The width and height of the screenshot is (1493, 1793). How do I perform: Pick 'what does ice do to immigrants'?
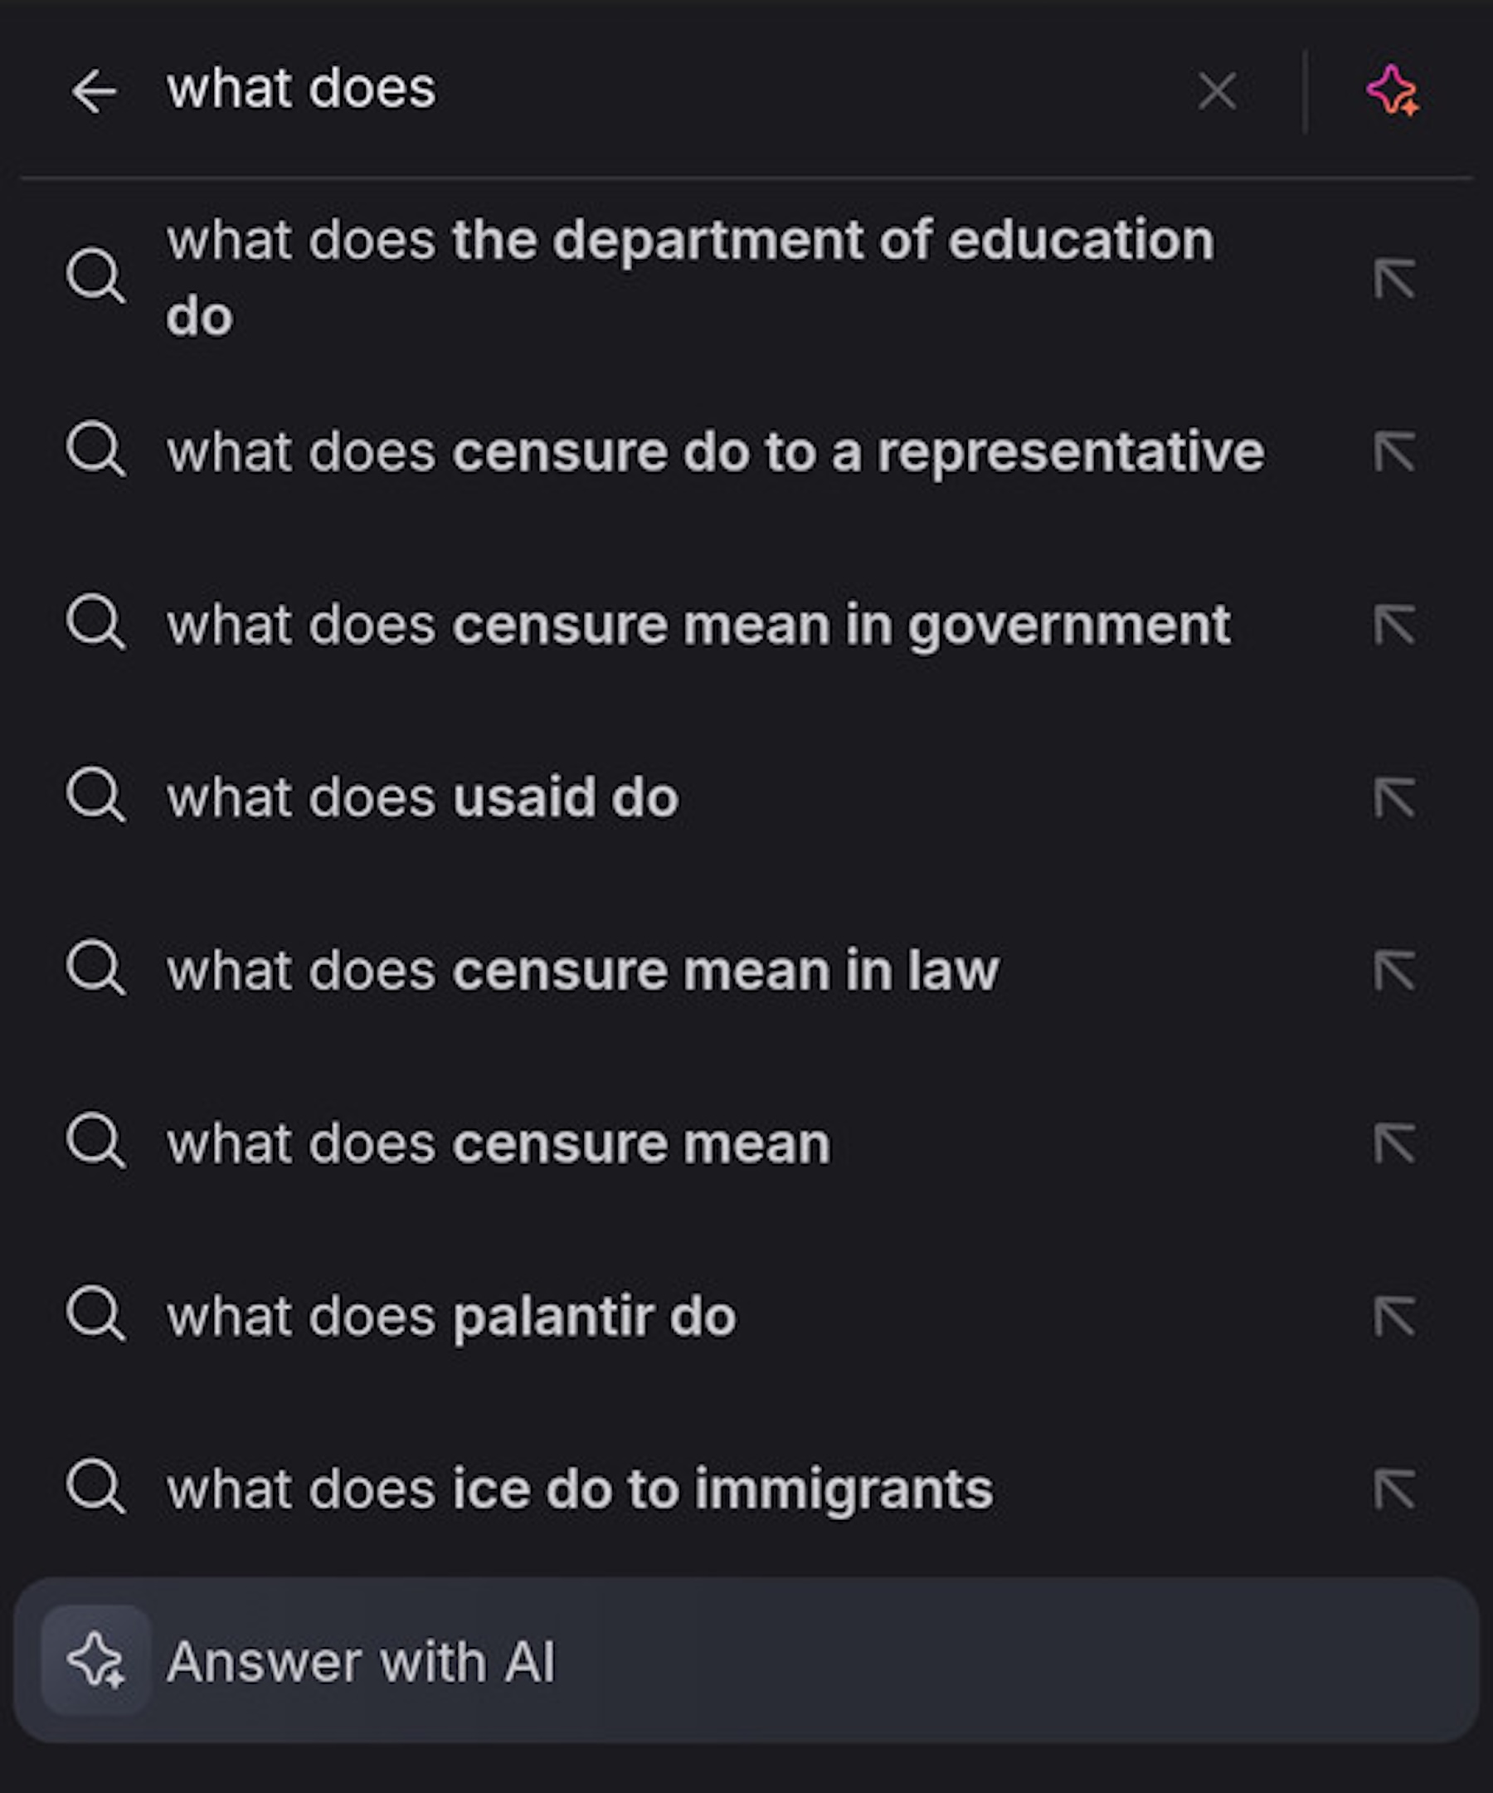point(580,1489)
